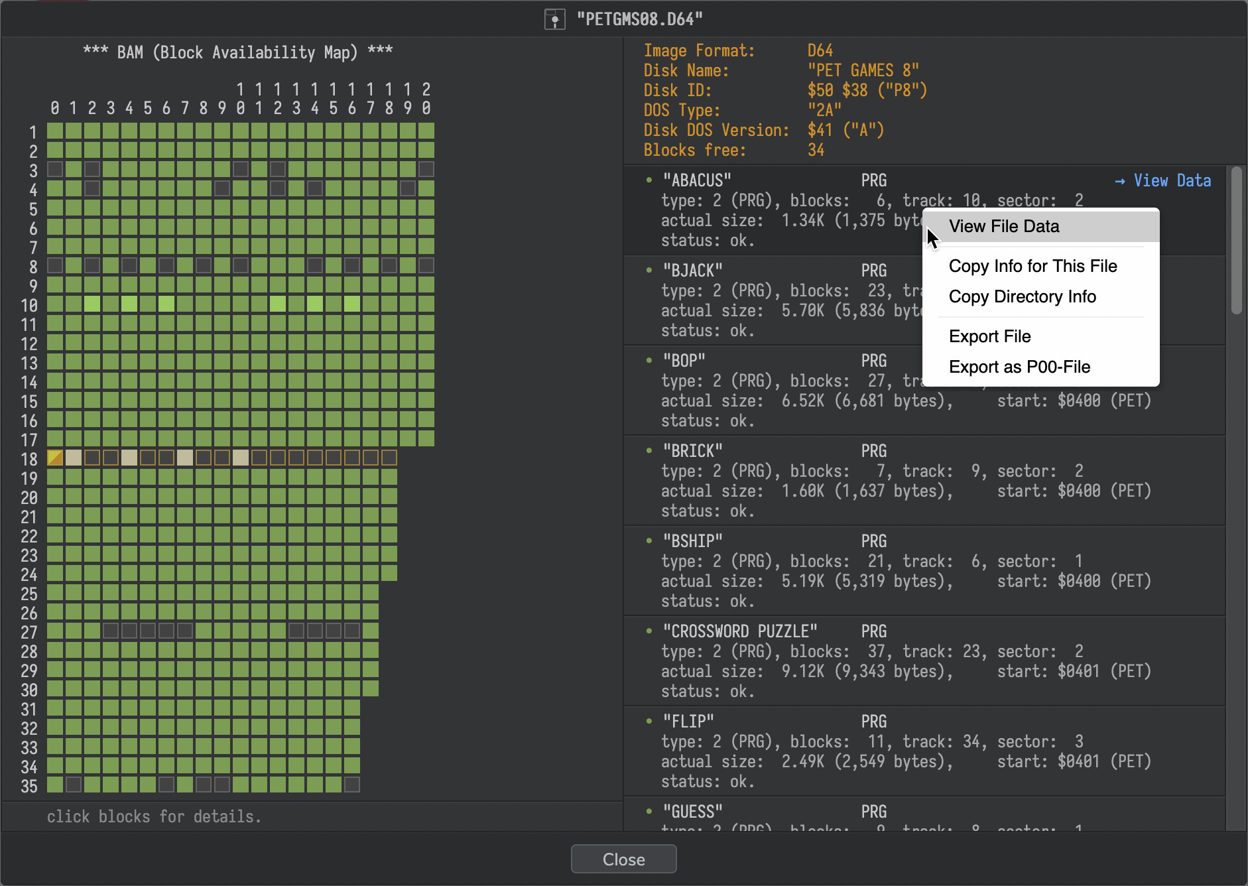
Task: Click the Blocks free value 34
Action: [x=816, y=151]
